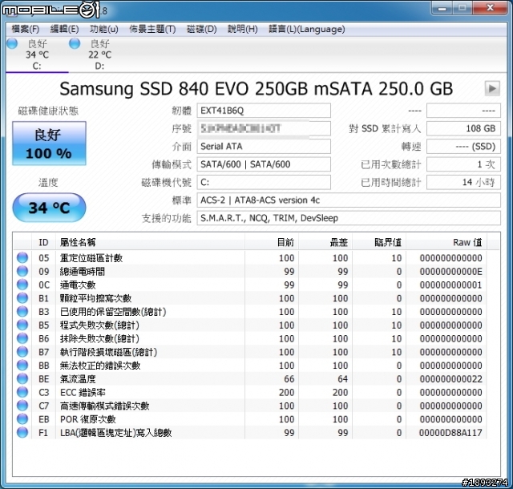Click the status icon of row B3
Viewport: 513px width, 489px height.
(x=22, y=312)
